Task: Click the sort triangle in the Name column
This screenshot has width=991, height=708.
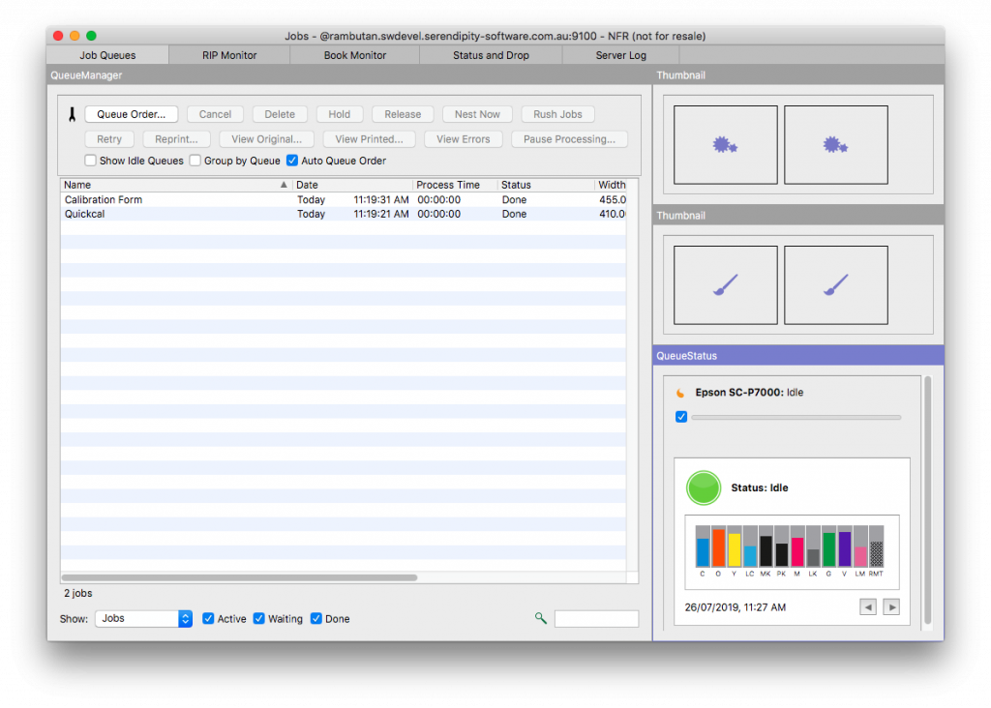Action: coord(285,184)
